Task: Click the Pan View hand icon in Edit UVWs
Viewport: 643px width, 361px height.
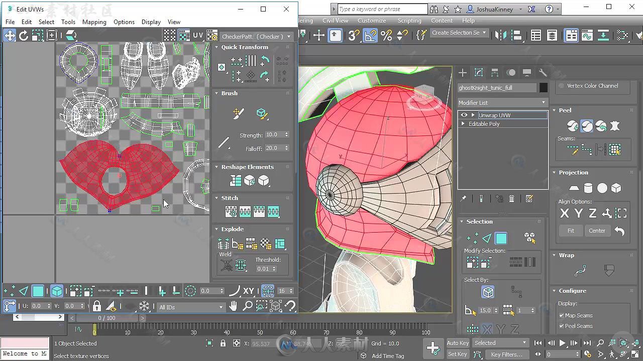Action: (x=234, y=306)
